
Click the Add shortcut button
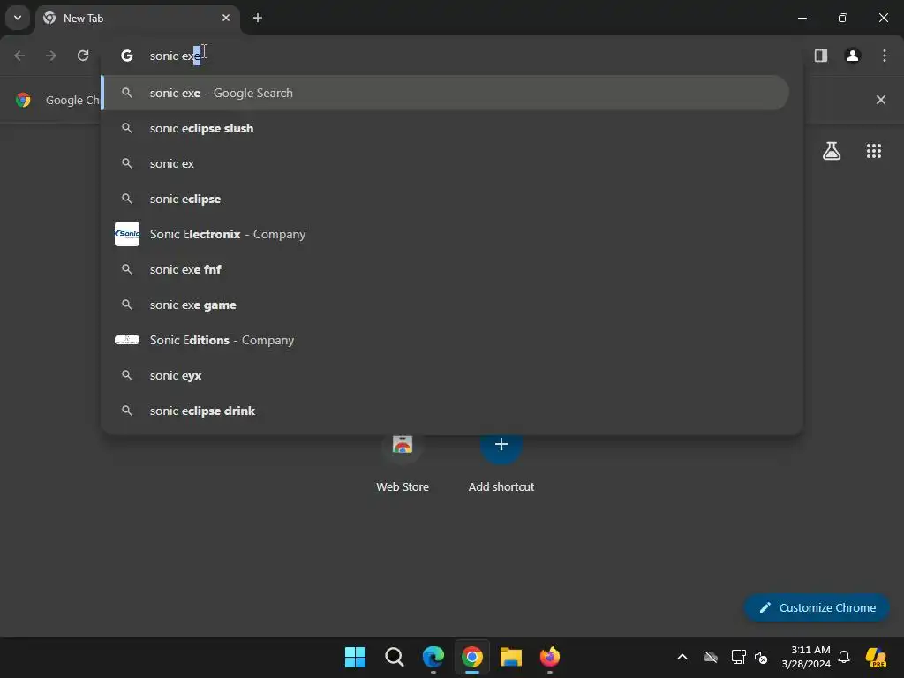click(x=501, y=461)
